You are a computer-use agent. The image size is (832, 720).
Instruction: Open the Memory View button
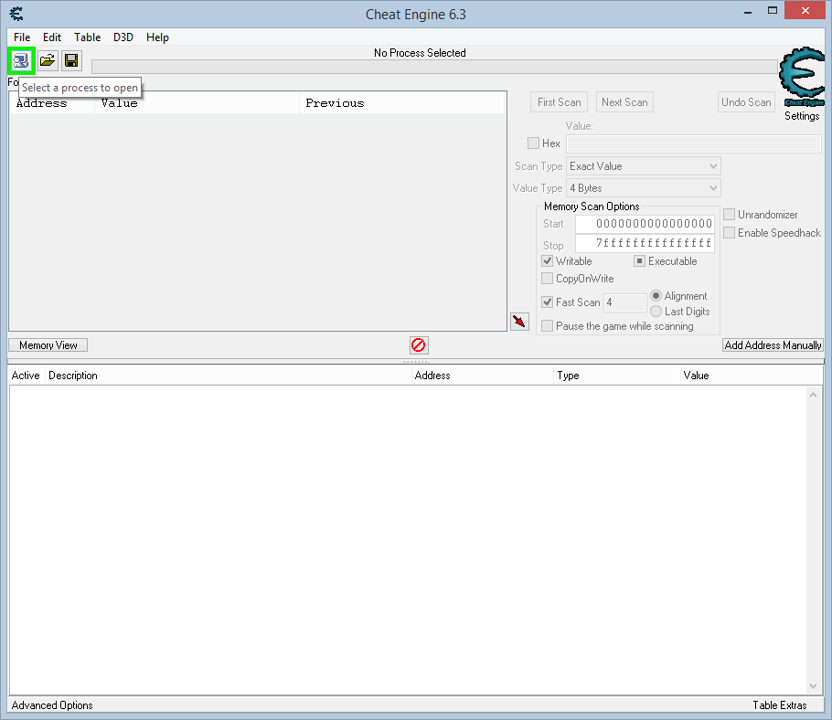point(48,345)
